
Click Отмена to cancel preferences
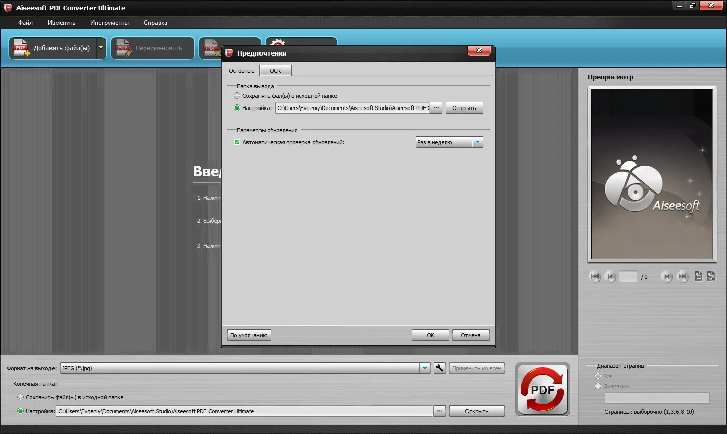coord(471,335)
